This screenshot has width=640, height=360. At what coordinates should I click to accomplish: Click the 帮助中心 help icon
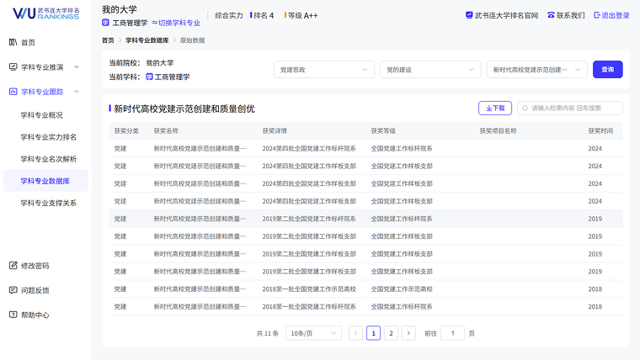coord(13,315)
